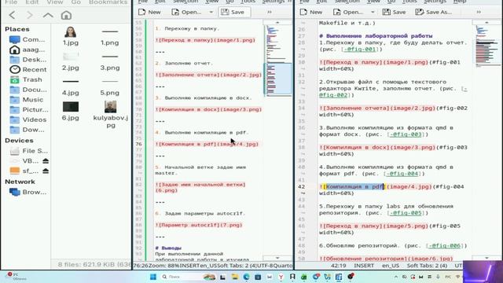Open Recent files place
Viewport: 503px width, 283px height.
click(28, 70)
